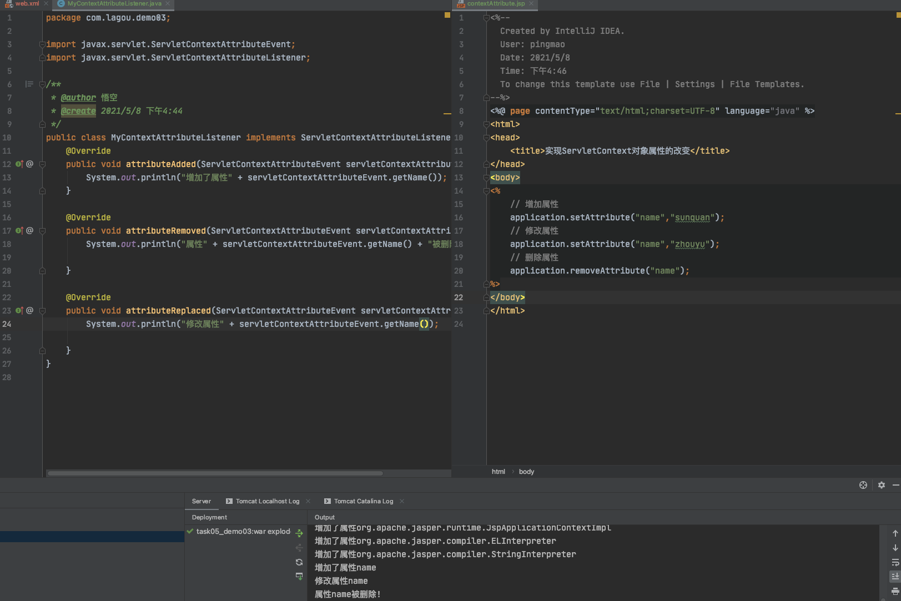Click the Java class icon on MyContextAttributeListener tab
The image size is (901, 601).
(x=61, y=4)
